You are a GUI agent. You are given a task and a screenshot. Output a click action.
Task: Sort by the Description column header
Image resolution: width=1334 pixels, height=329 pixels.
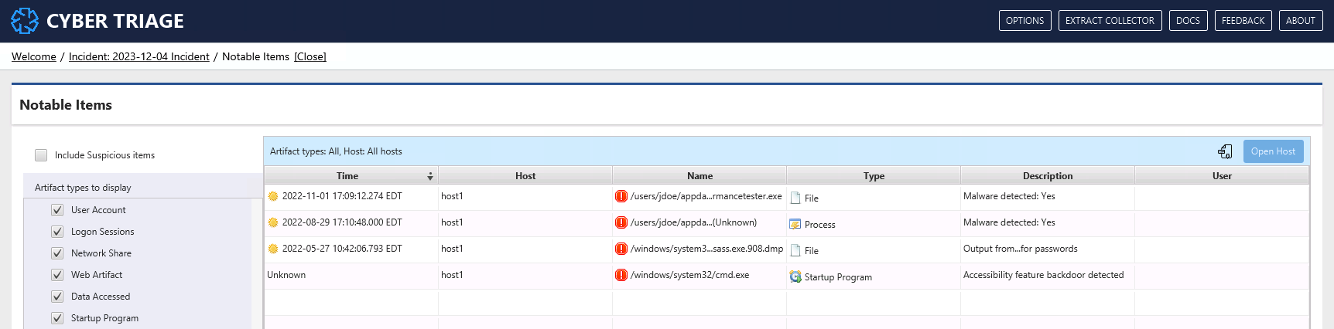[1047, 176]
